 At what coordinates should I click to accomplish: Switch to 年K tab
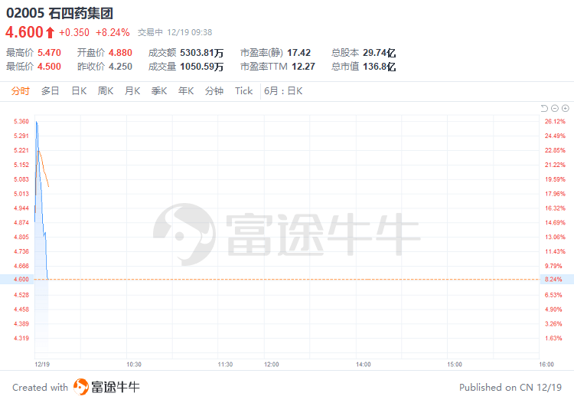[186, 91]
